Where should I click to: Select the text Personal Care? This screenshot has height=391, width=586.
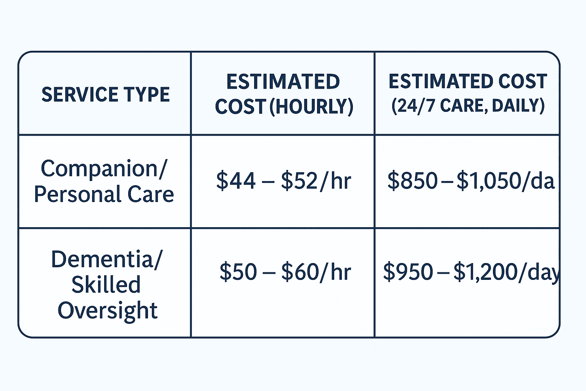pyautogui.click(x=104, y=194)
